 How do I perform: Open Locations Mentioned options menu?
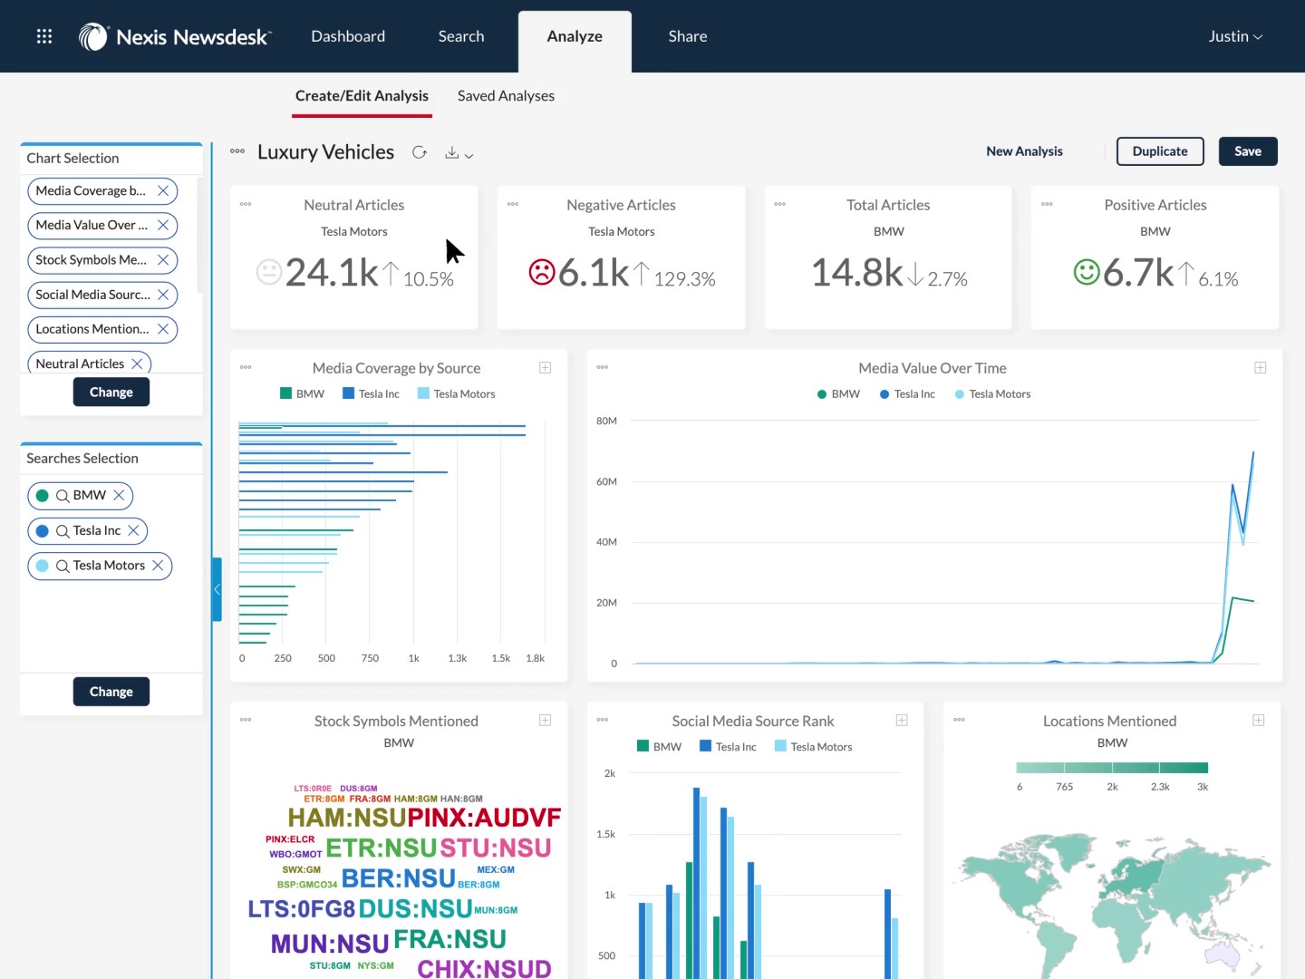959,720
